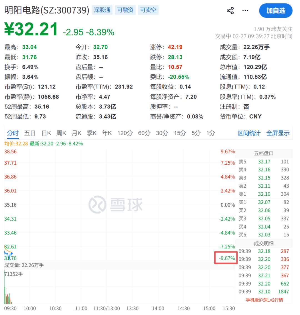The height and width of the screenshot is (315, 300).
Task: Click the share icon
Action: click(x=230, y=11)
